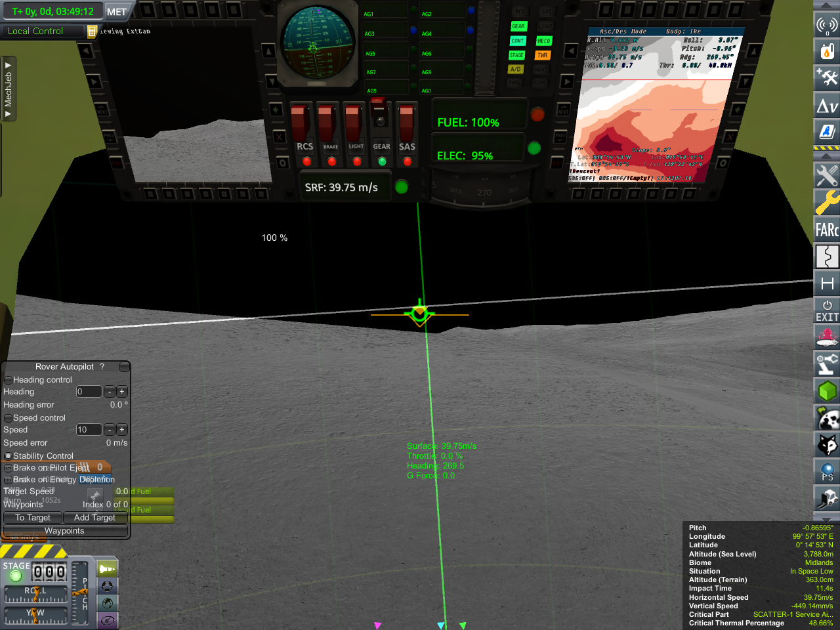The width and height of the screenshot is (840, 630).
Task: Open the yellow wrench icon
Action: 826,202
